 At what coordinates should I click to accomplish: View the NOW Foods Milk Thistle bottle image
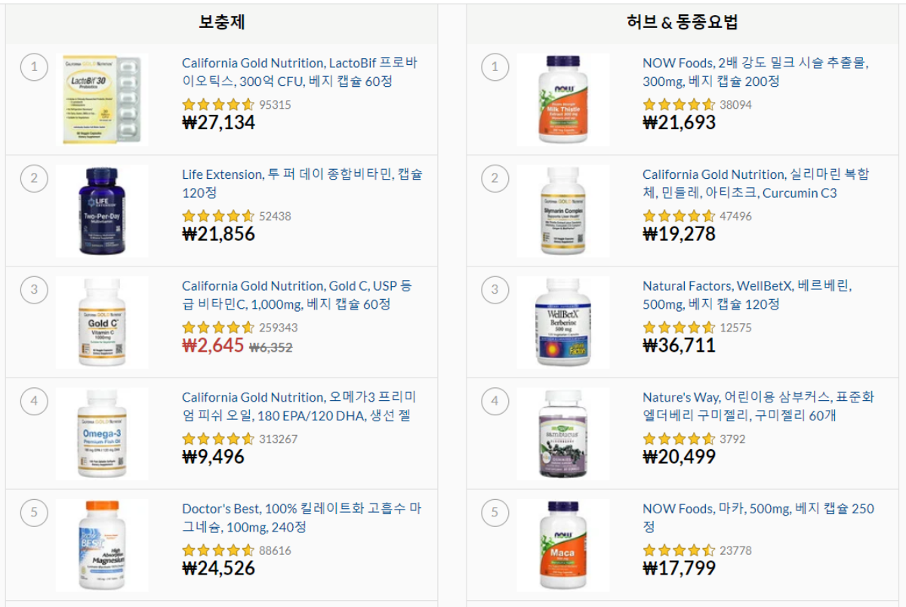click(x=563, y=99)
